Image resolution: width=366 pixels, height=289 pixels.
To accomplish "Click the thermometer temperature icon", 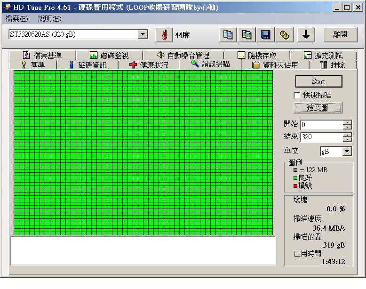I will [164, 35].
